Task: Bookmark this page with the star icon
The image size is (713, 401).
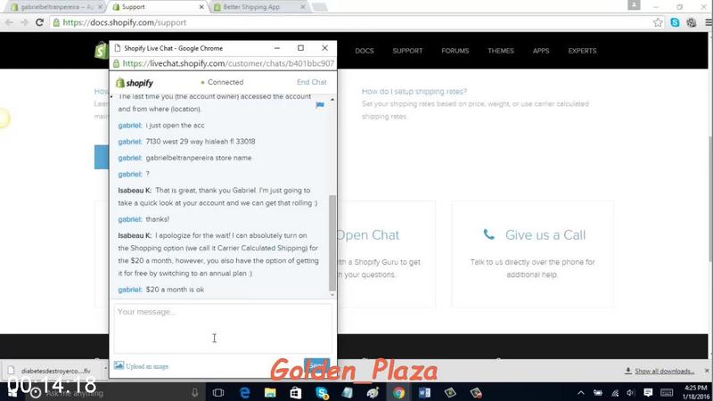Action: click(658, 22)
